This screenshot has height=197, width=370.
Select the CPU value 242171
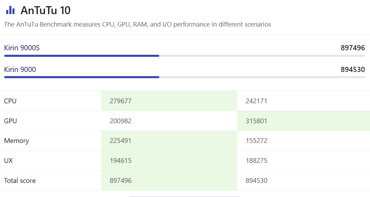256,101
